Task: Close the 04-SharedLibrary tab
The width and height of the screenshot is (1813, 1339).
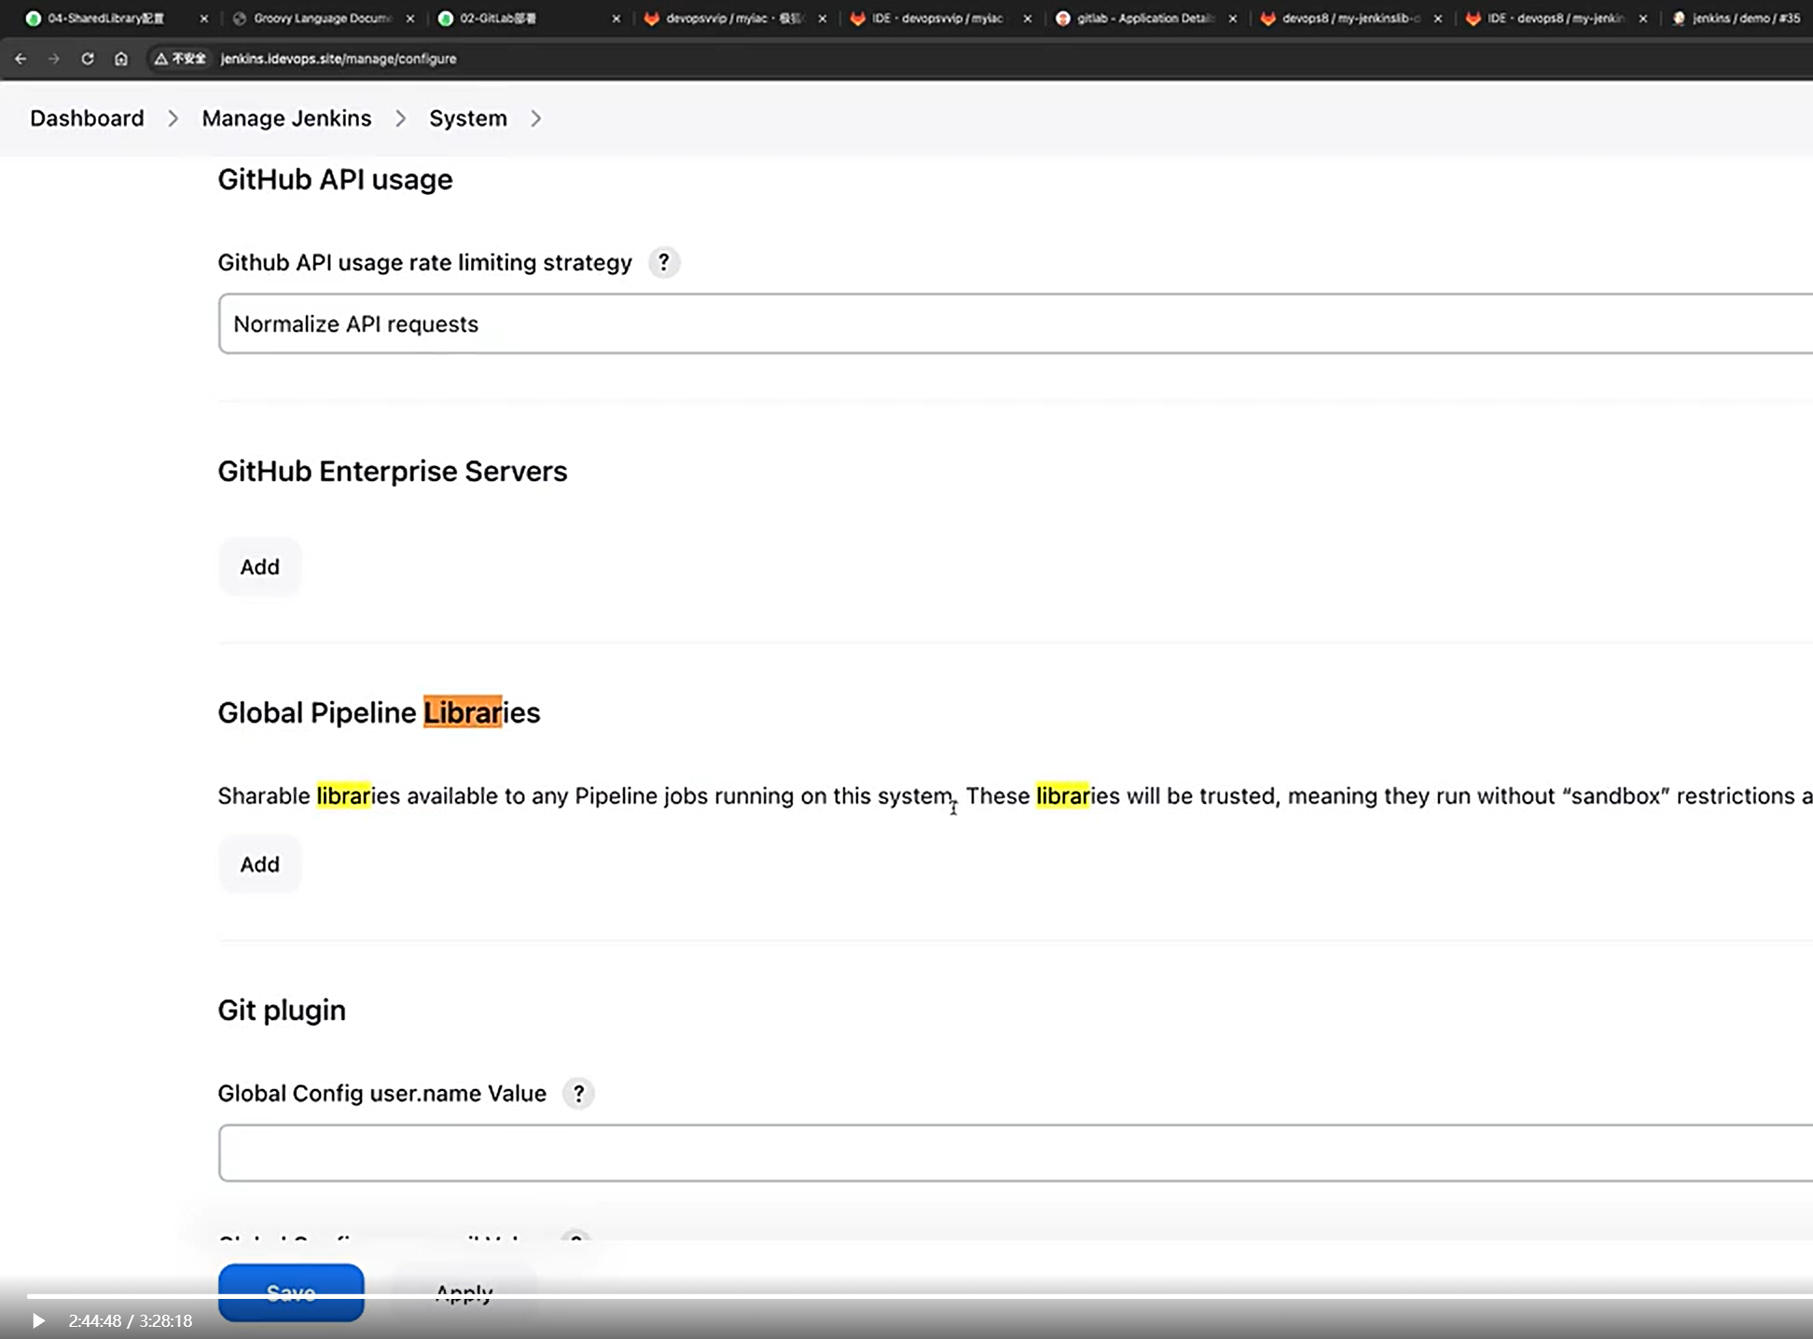Action: (x=204, y=19)
